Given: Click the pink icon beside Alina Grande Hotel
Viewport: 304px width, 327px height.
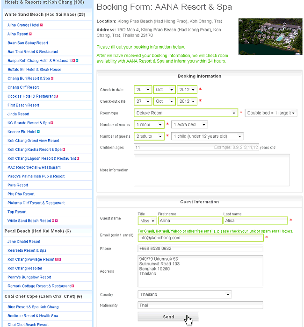Looking at the screenshot, I should pos(41,25).
